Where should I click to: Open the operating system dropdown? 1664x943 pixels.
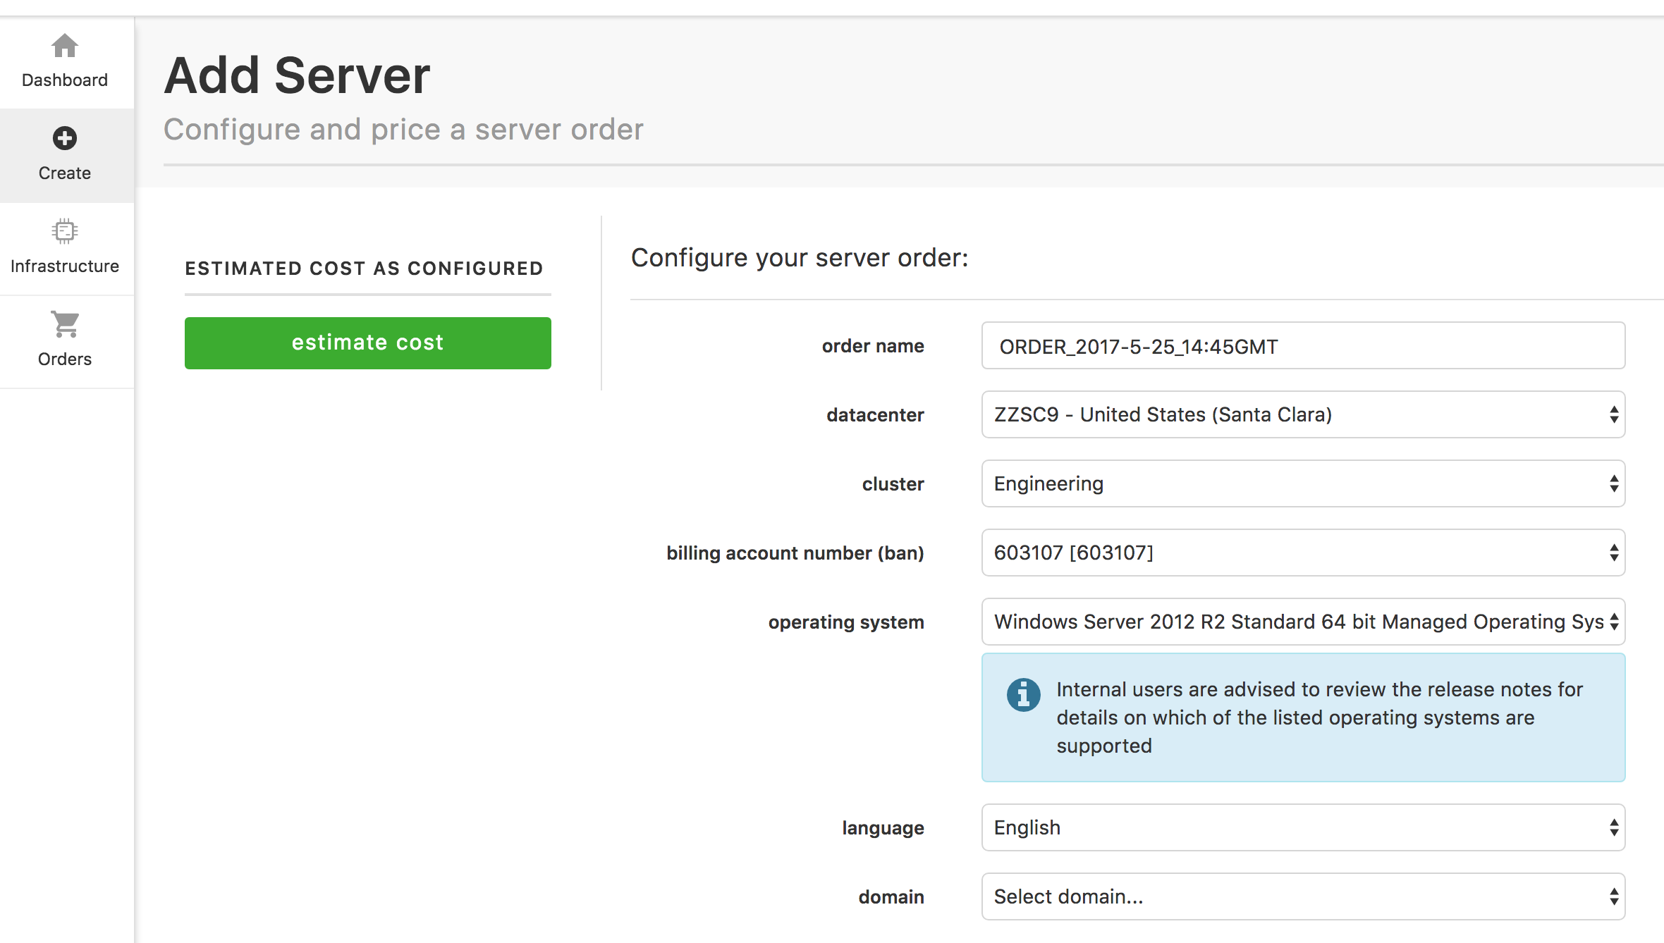point(1303,622)
